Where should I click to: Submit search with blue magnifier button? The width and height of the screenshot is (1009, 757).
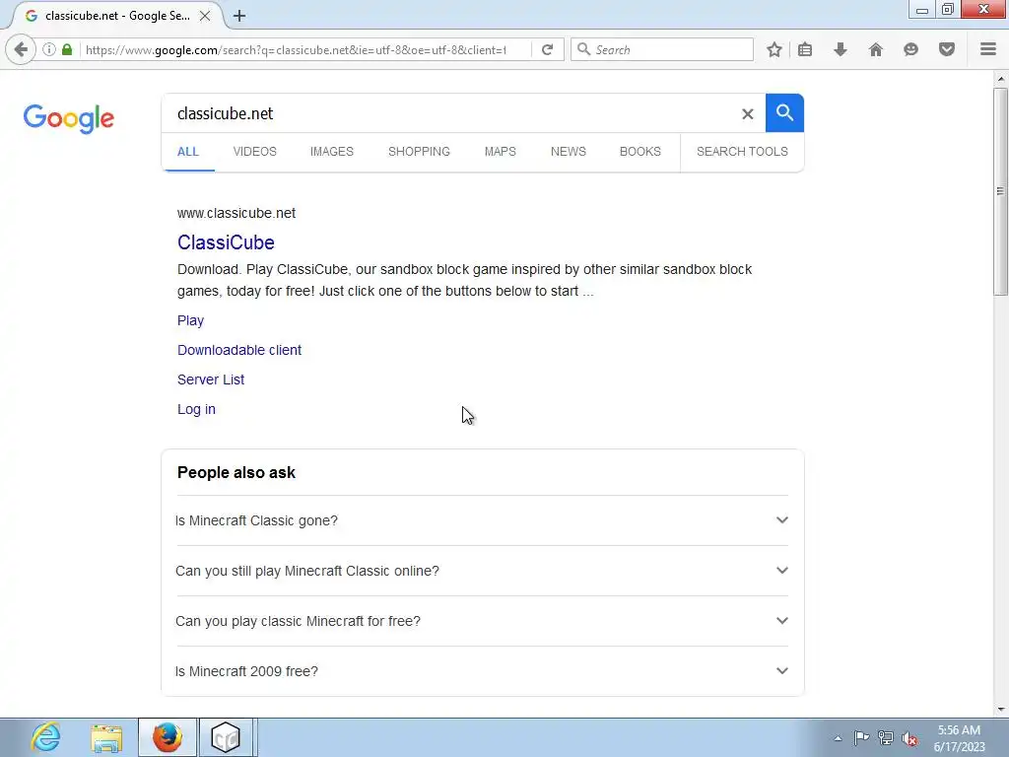click(784, 112)
